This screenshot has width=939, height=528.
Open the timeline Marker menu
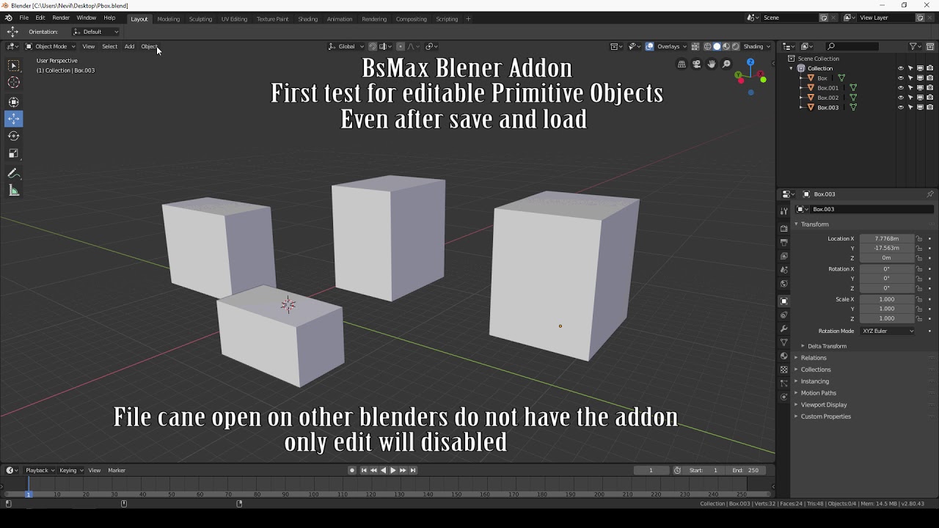coord(117,470)
